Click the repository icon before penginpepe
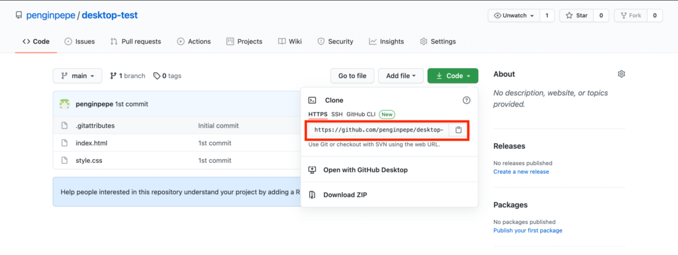This screenshot has width=678, height=255. click(19, 15)
